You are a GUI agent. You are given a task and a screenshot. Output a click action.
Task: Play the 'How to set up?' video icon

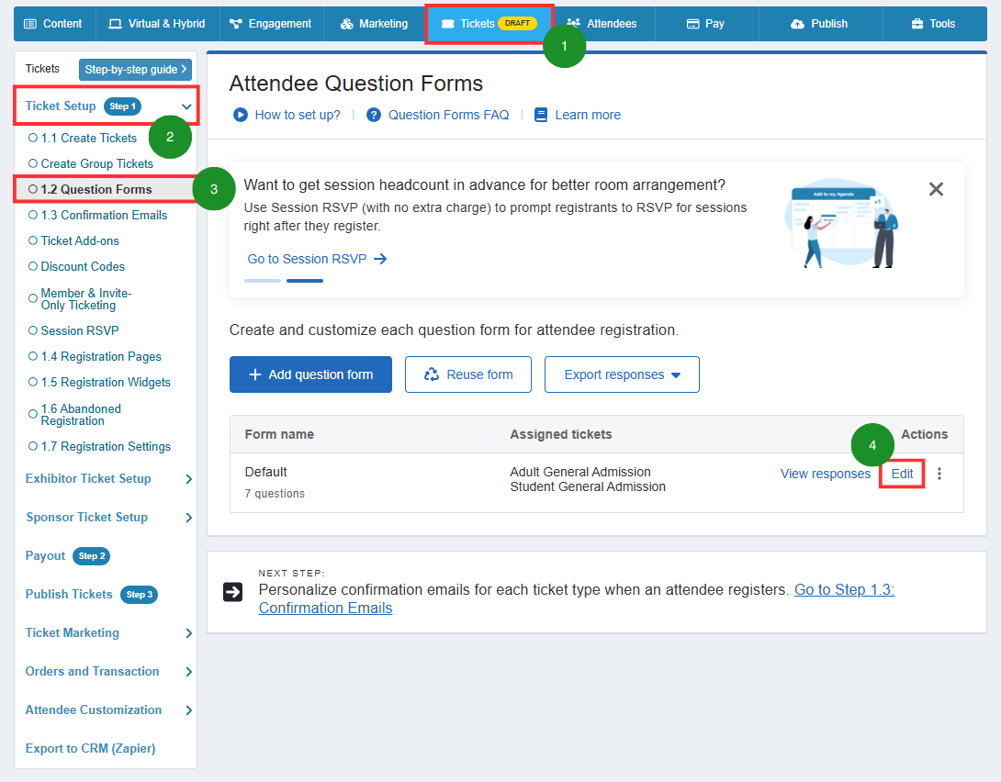238,115
